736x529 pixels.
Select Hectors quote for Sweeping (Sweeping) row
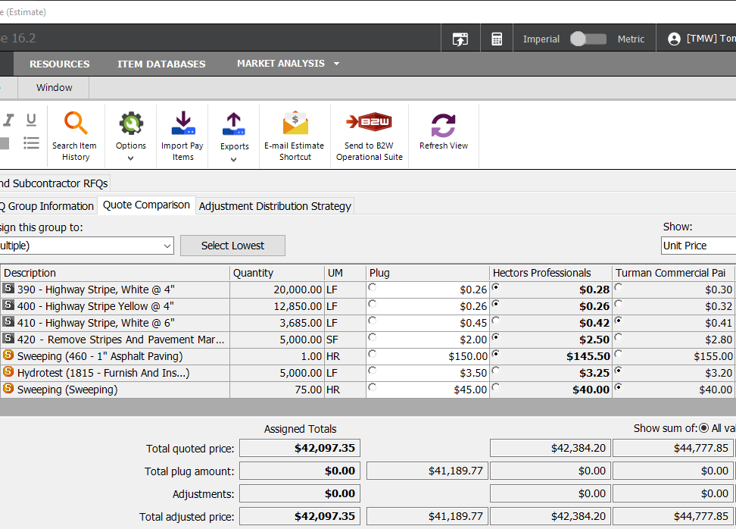(496, 387)
